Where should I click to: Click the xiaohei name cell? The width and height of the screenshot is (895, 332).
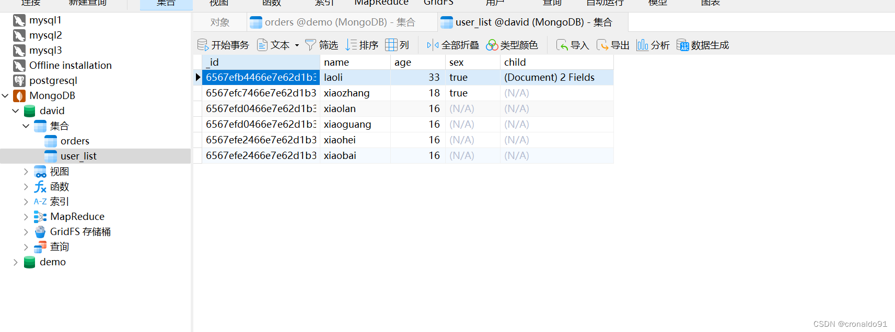355,140
